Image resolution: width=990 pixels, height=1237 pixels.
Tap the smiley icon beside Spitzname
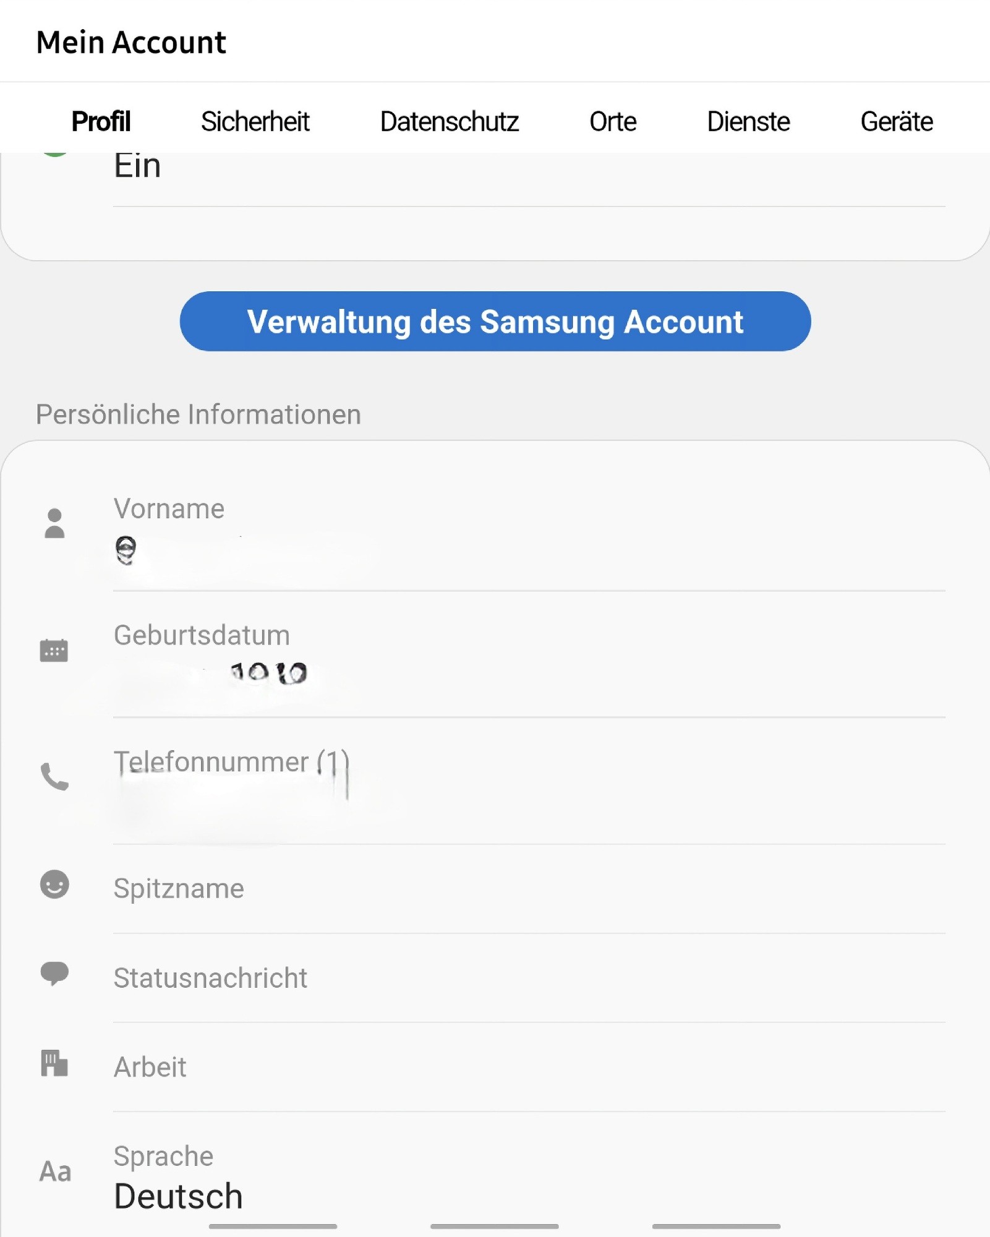54,884
